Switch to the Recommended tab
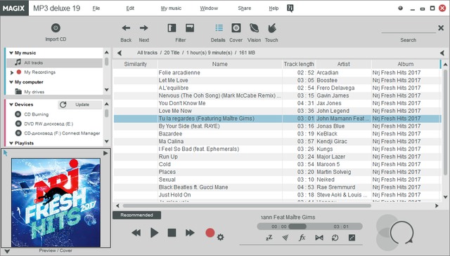 coord(136,215)
